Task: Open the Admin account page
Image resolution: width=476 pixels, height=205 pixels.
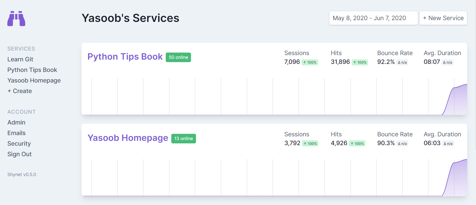Action: (16, 122)
